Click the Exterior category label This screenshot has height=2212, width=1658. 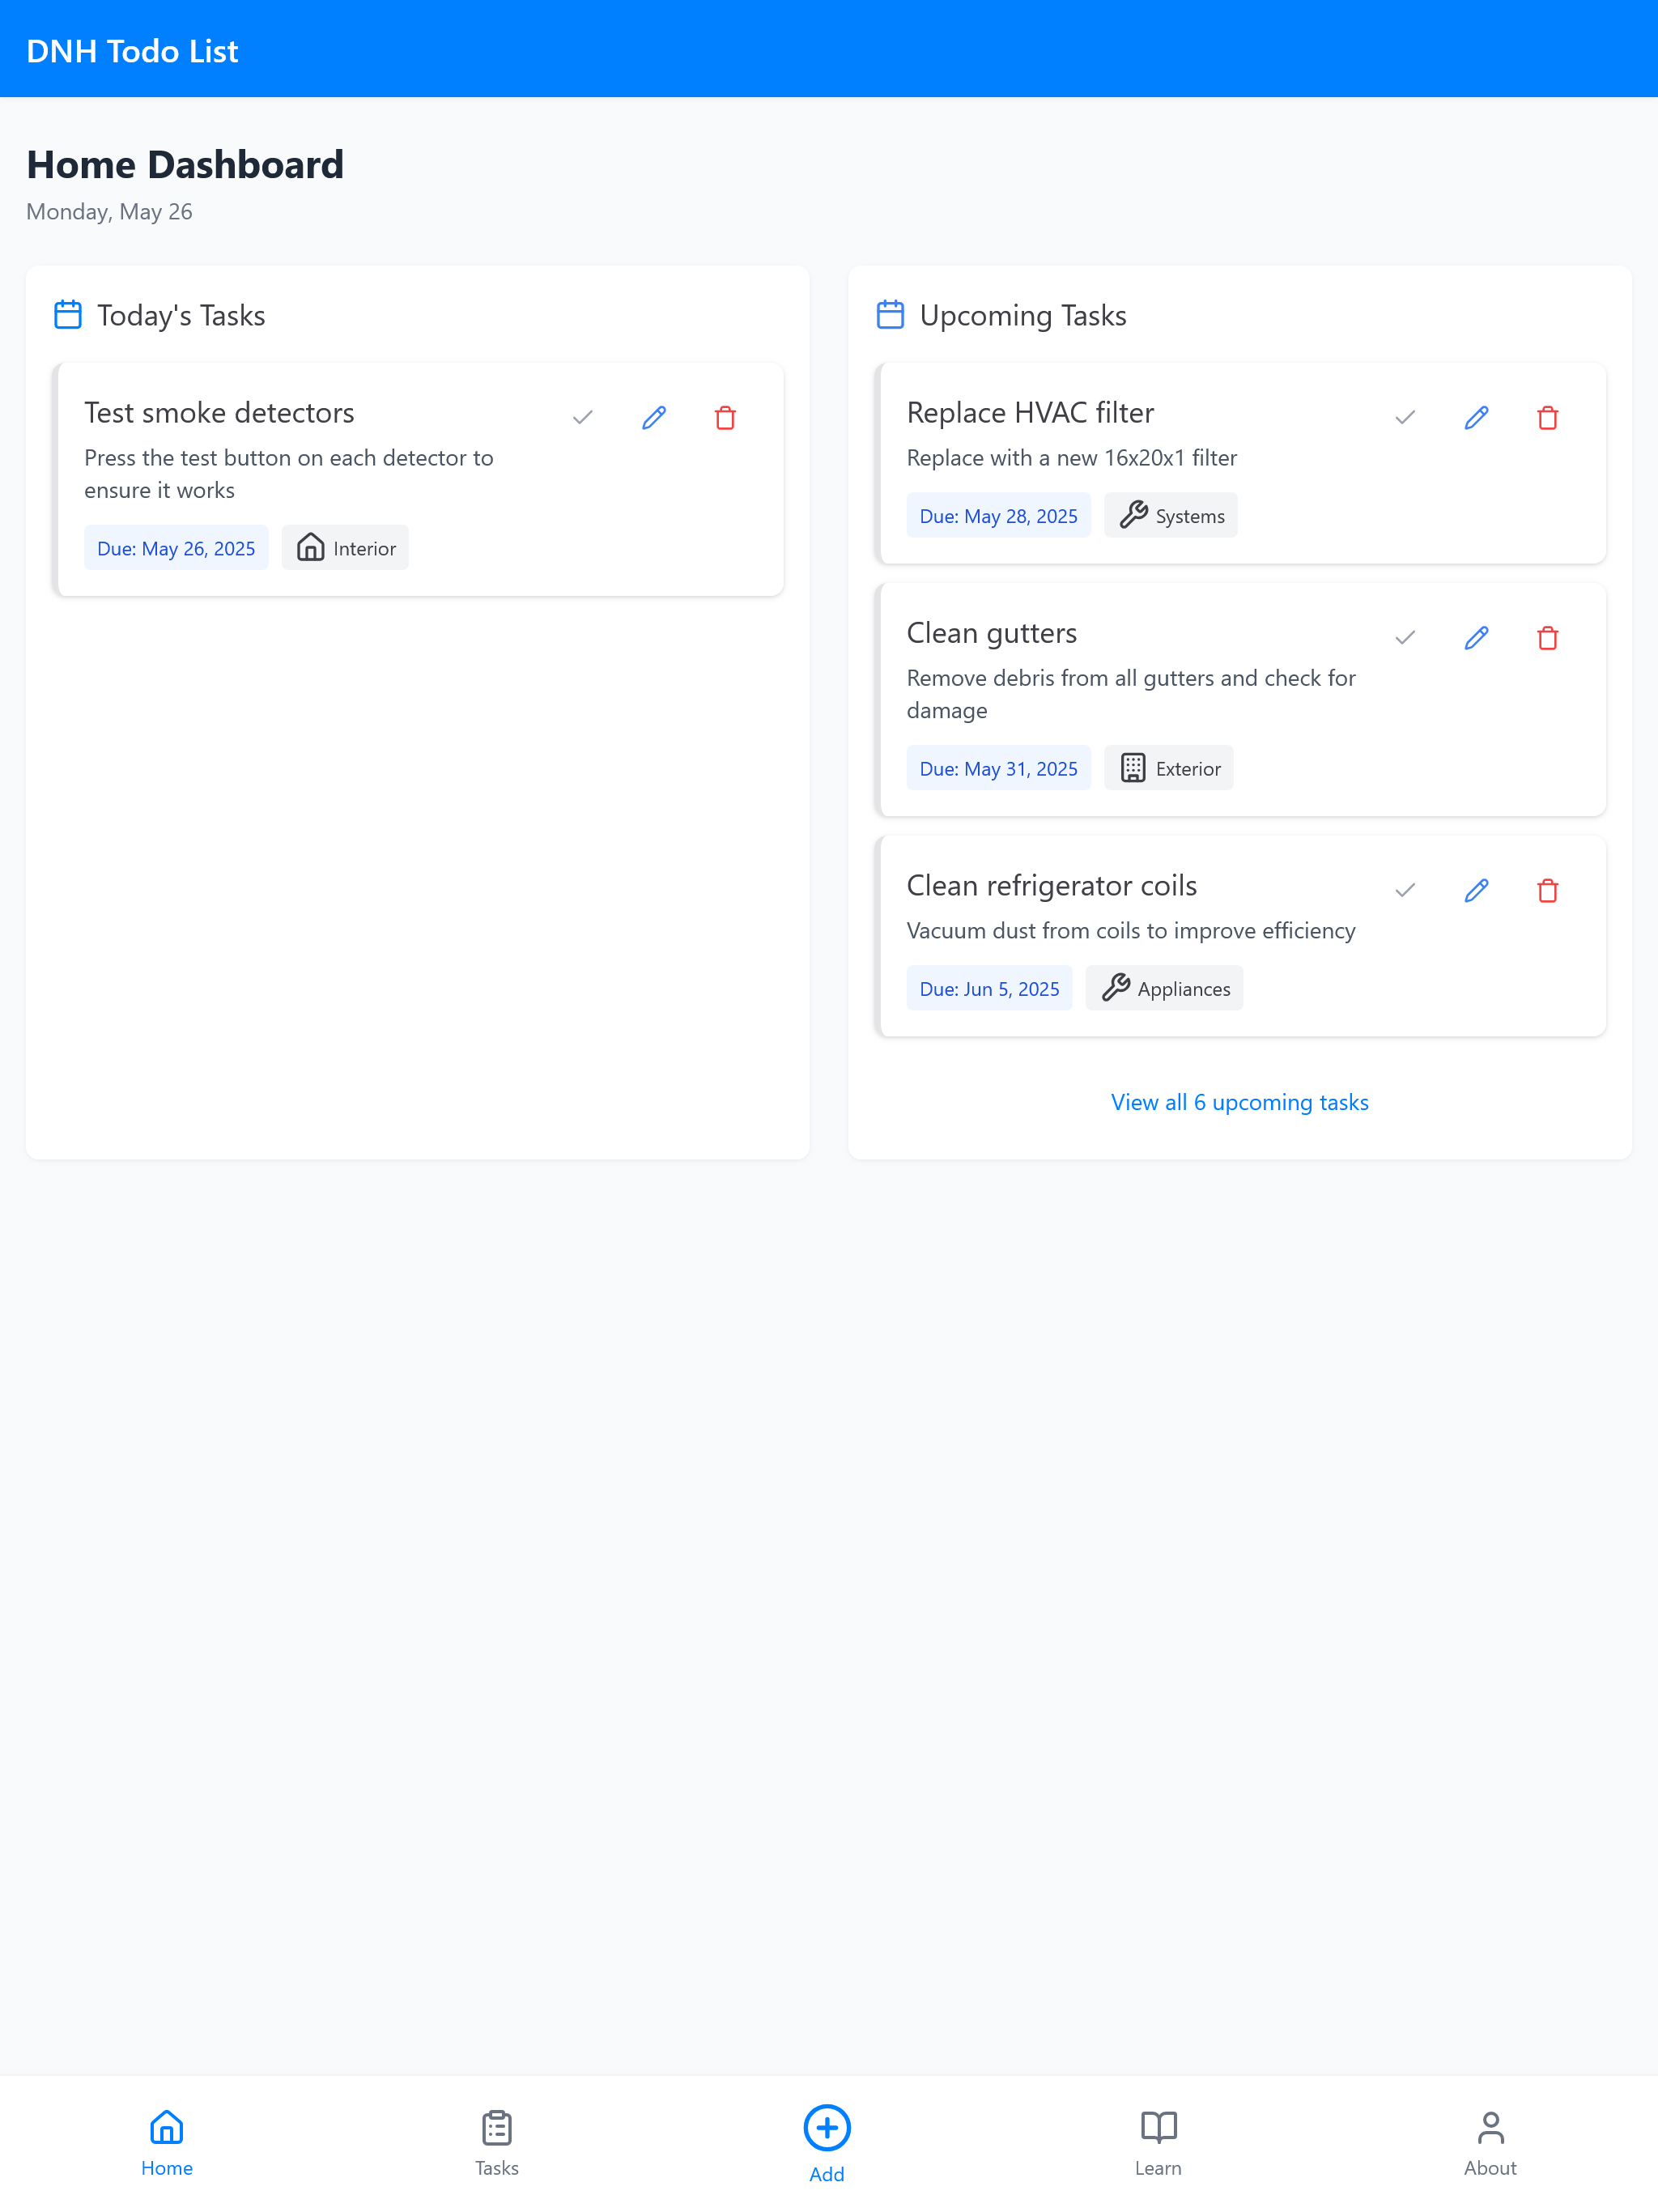pos(1188,769)
